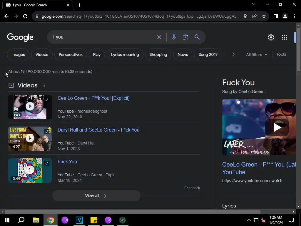Open a new browser tab
The width and height of the screenshot is (301, 226).
click(x=79, y=5)
